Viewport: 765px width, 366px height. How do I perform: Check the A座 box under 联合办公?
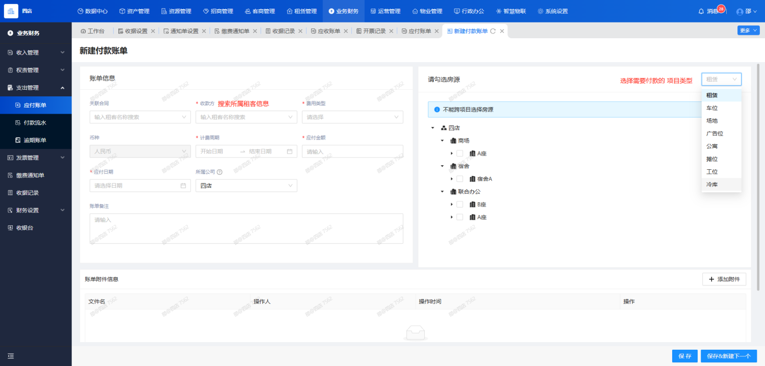click(460, 217)
